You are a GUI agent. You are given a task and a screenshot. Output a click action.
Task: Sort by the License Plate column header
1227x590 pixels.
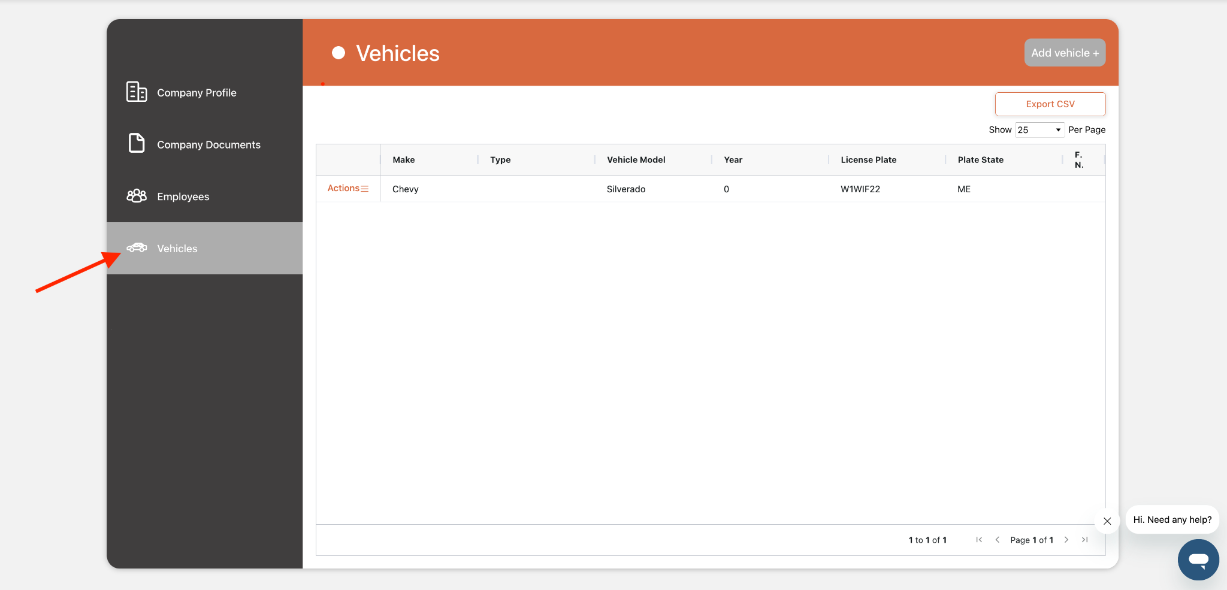click(868, 160)
